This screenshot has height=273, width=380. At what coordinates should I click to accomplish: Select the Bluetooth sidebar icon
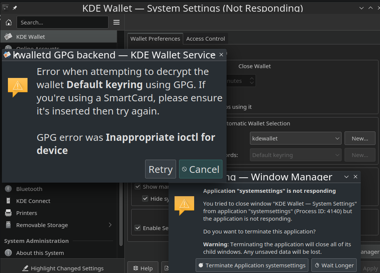8,189
